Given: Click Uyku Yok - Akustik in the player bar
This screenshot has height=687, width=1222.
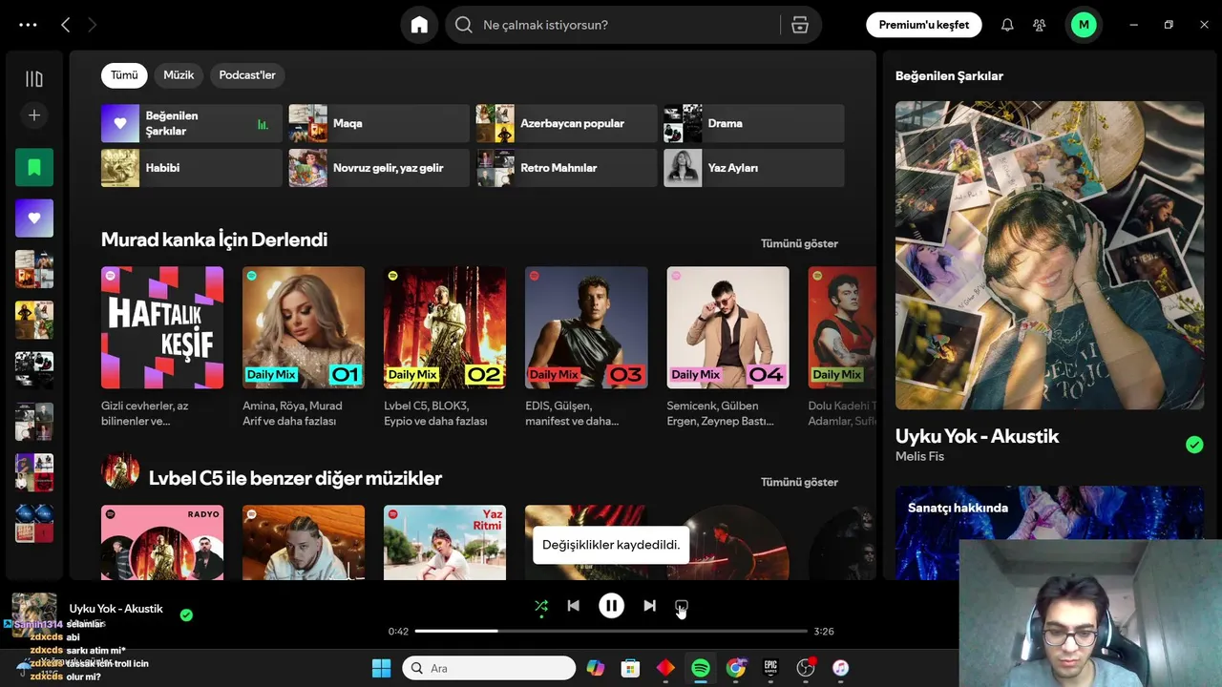Looking at the screenshot, I should point(116,609).
